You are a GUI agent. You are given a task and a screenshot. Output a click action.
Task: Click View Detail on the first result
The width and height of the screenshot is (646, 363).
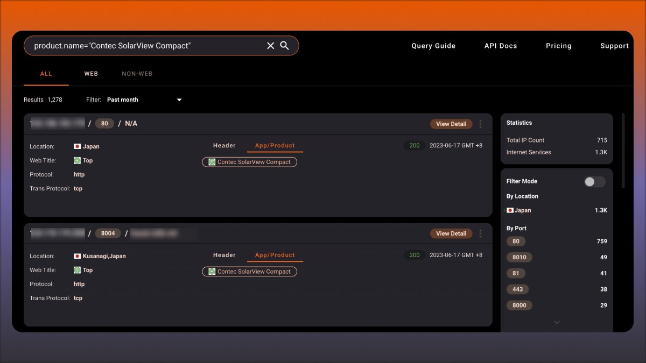[451, 124]
